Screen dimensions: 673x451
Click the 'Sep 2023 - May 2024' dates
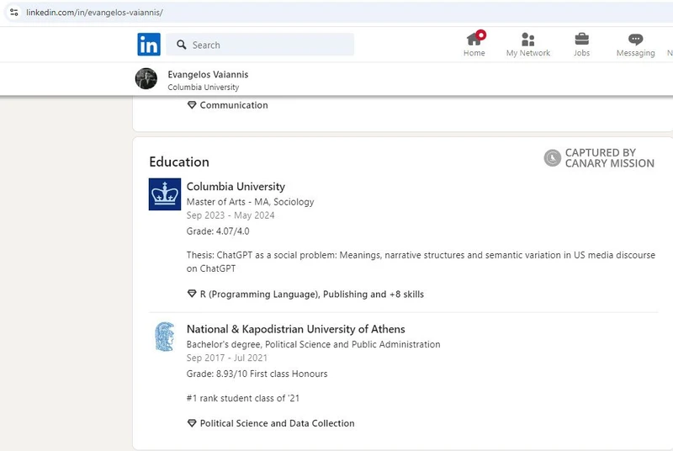(231, 215)
